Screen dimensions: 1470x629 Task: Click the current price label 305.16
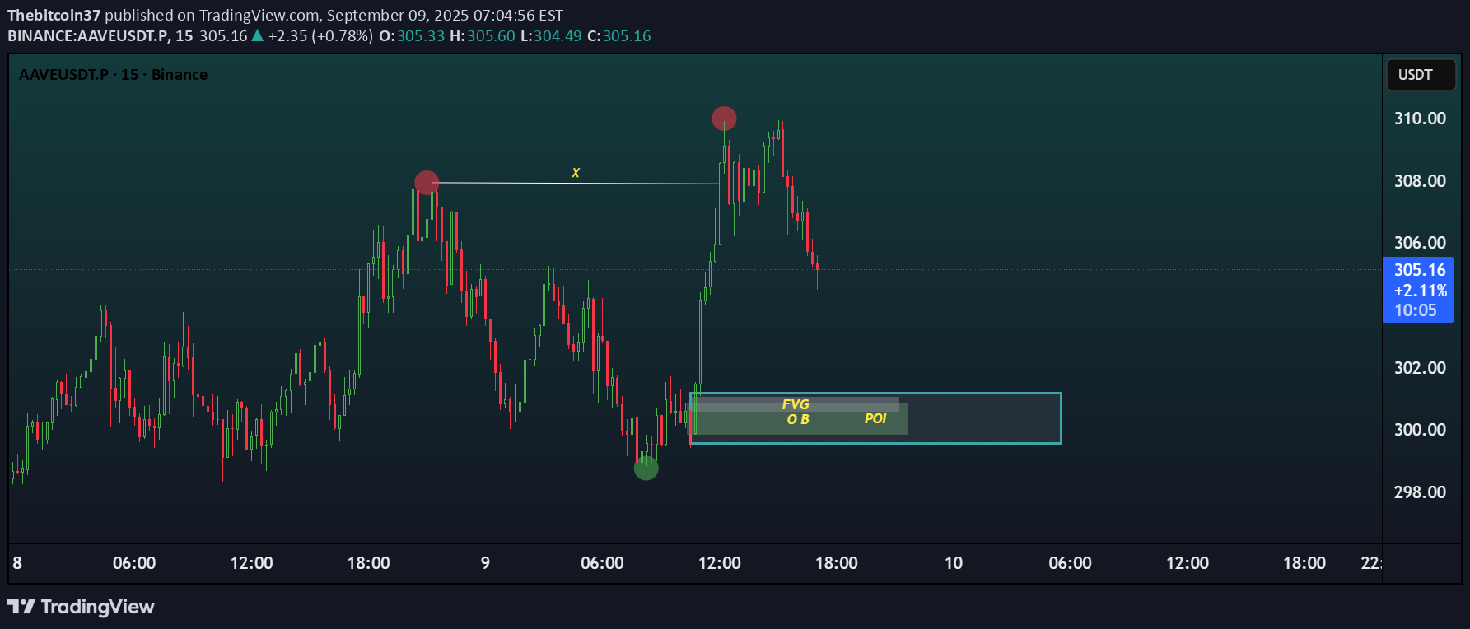(1419, 270)
